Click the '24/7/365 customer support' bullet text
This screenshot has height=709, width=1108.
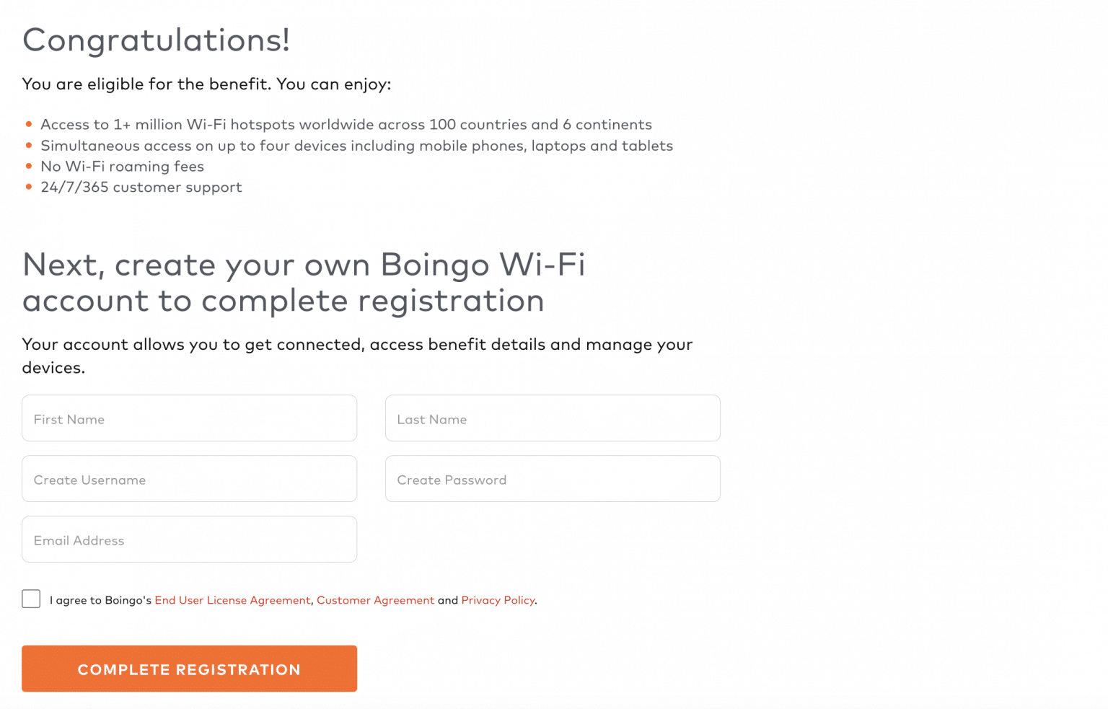pos(141,187)
